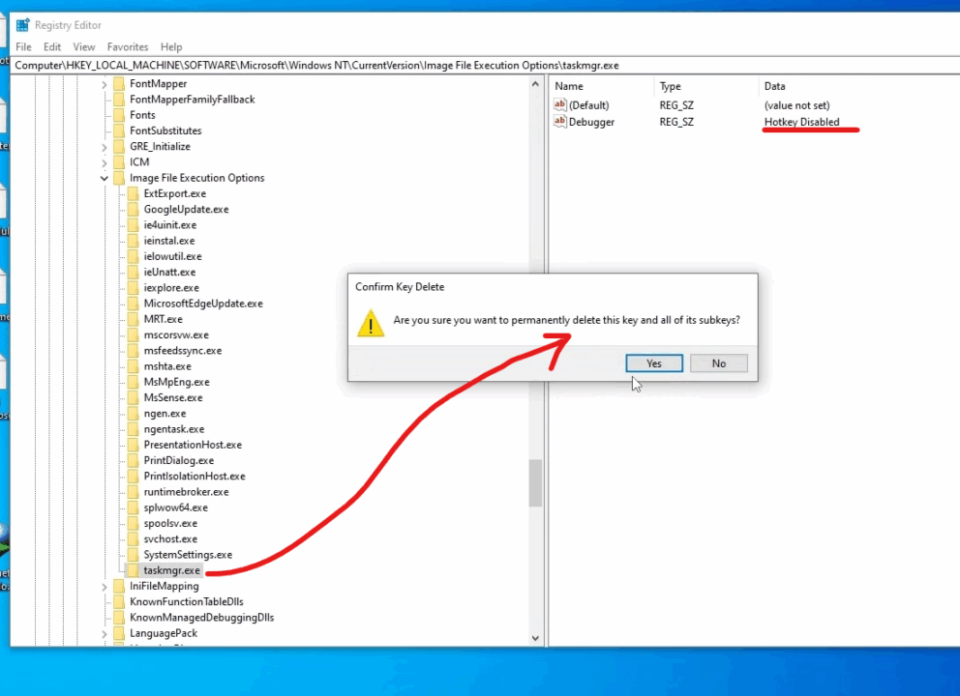
Task: Click the tree scrollbar down arrow
Action: pos(535,638)
